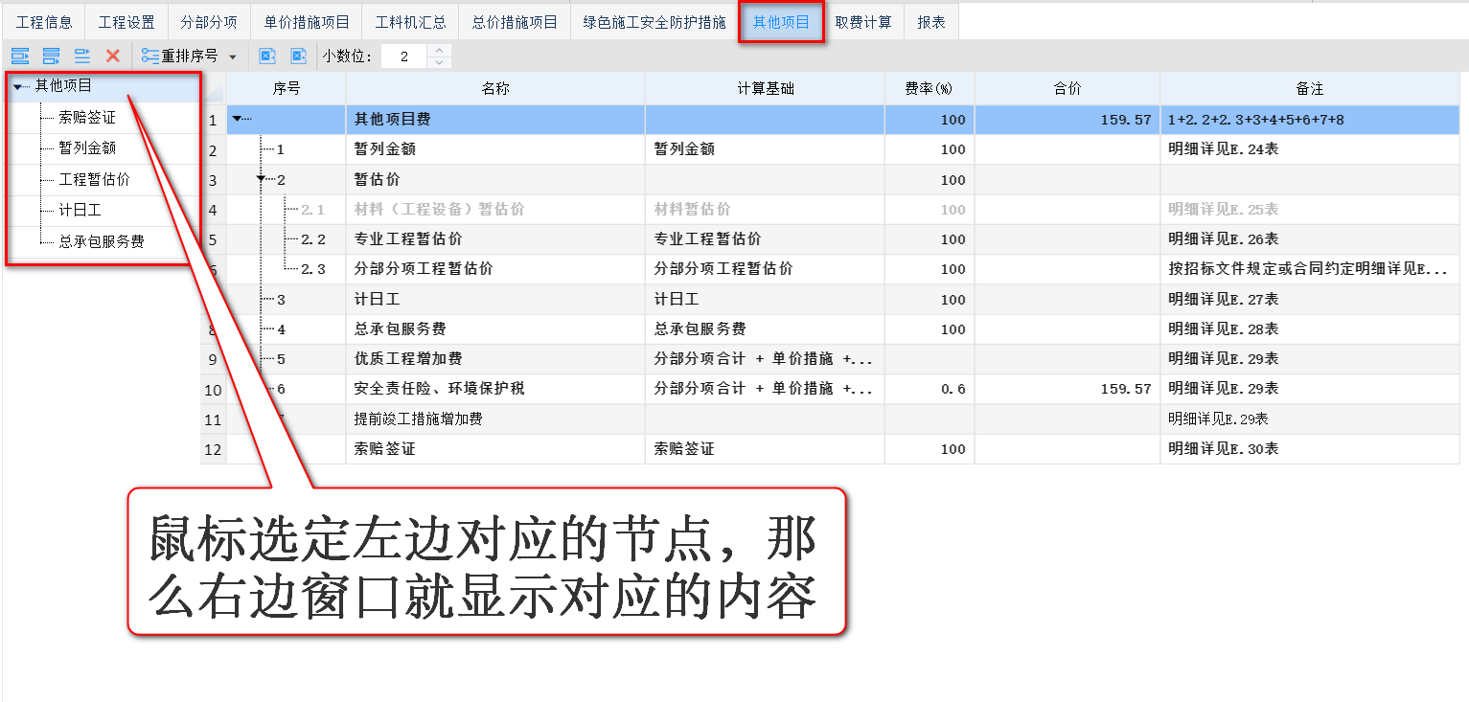
Task: Click the third row-alignment toolbar icon
Action: tap(81, 56)
